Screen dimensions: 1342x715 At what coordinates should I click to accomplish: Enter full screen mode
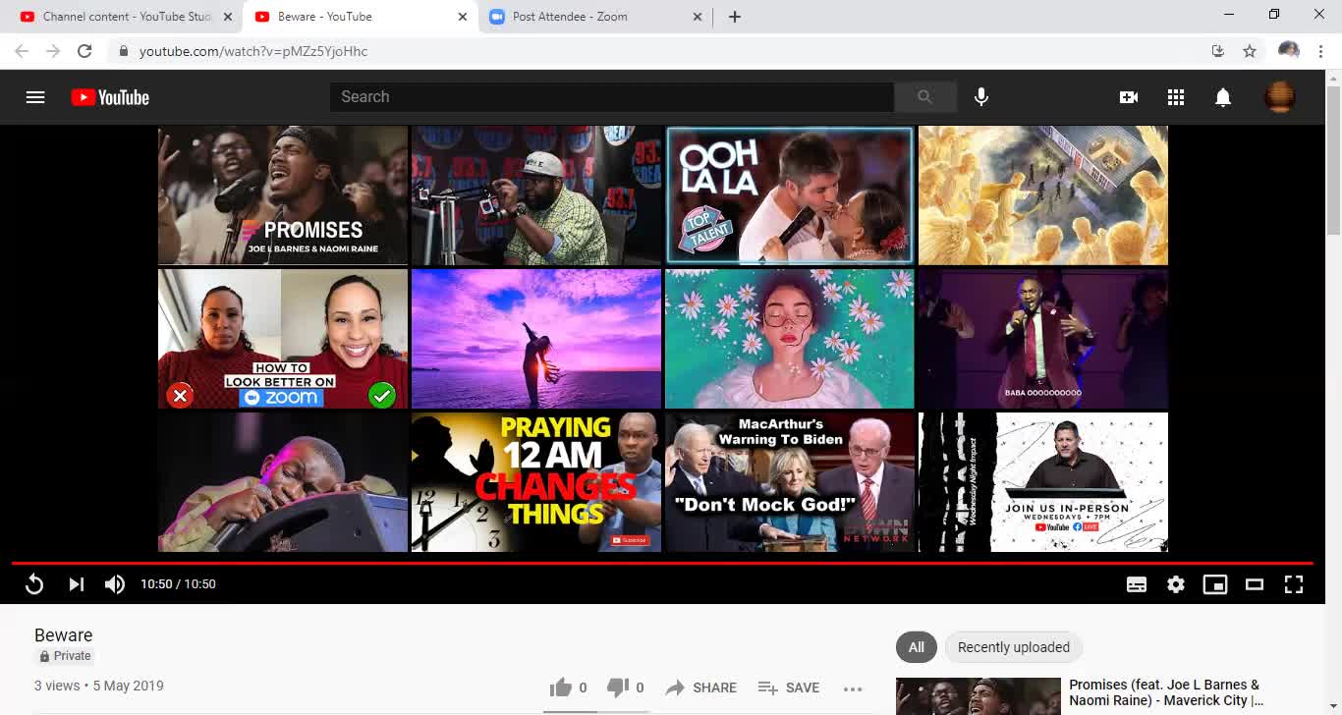click(1294, 584)
